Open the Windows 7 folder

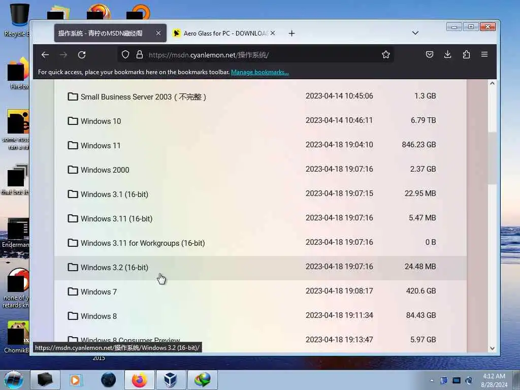click(99, 292)
